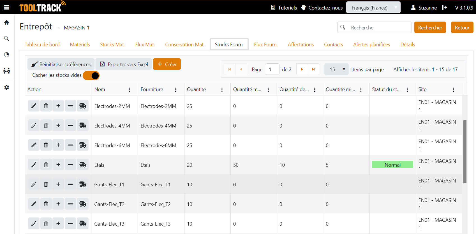Export the table via Exporter vers Excel
The width and height of the screenshot is (476, 234).
(x=124, y=64)
